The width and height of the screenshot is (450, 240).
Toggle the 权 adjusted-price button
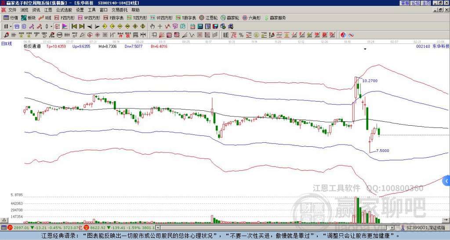coord(57,27)
